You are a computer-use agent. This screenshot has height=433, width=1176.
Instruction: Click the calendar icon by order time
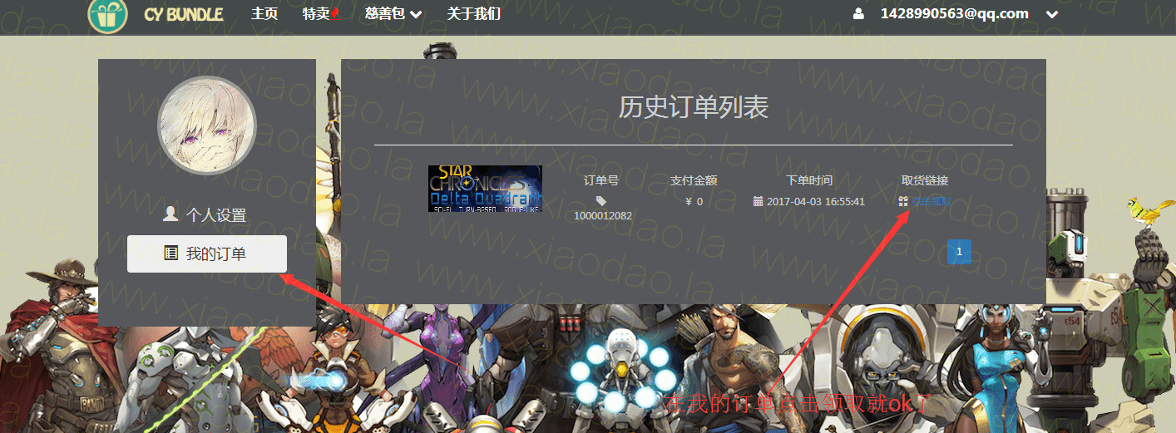[758, 201]
